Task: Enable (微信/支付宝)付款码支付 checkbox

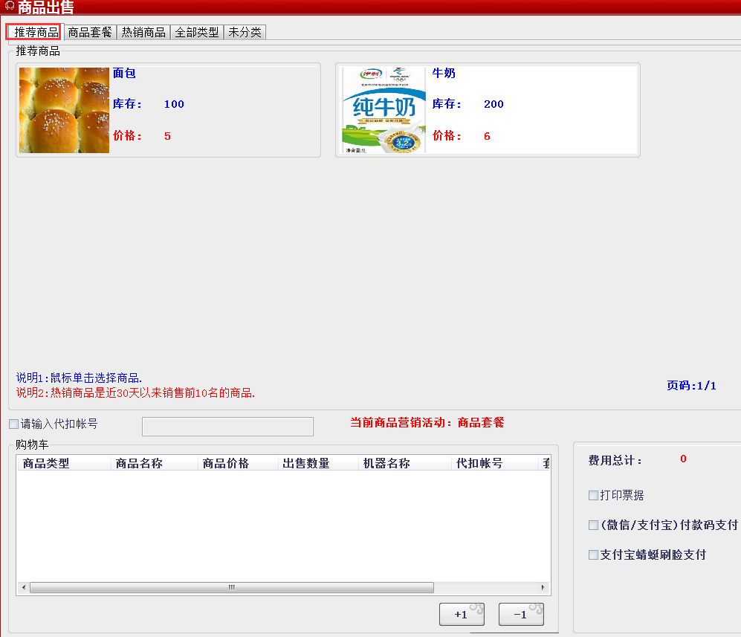Action: coord(593,525)
